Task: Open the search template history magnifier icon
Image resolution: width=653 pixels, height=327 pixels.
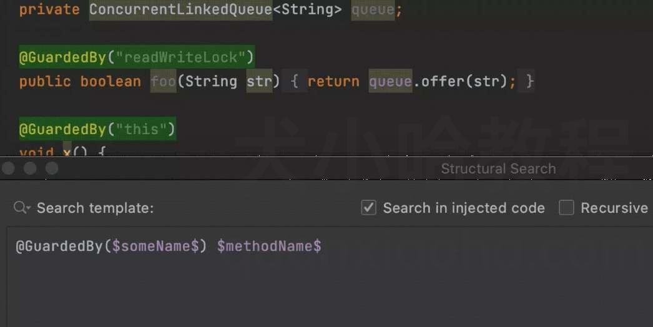Action: pos(19,207)
